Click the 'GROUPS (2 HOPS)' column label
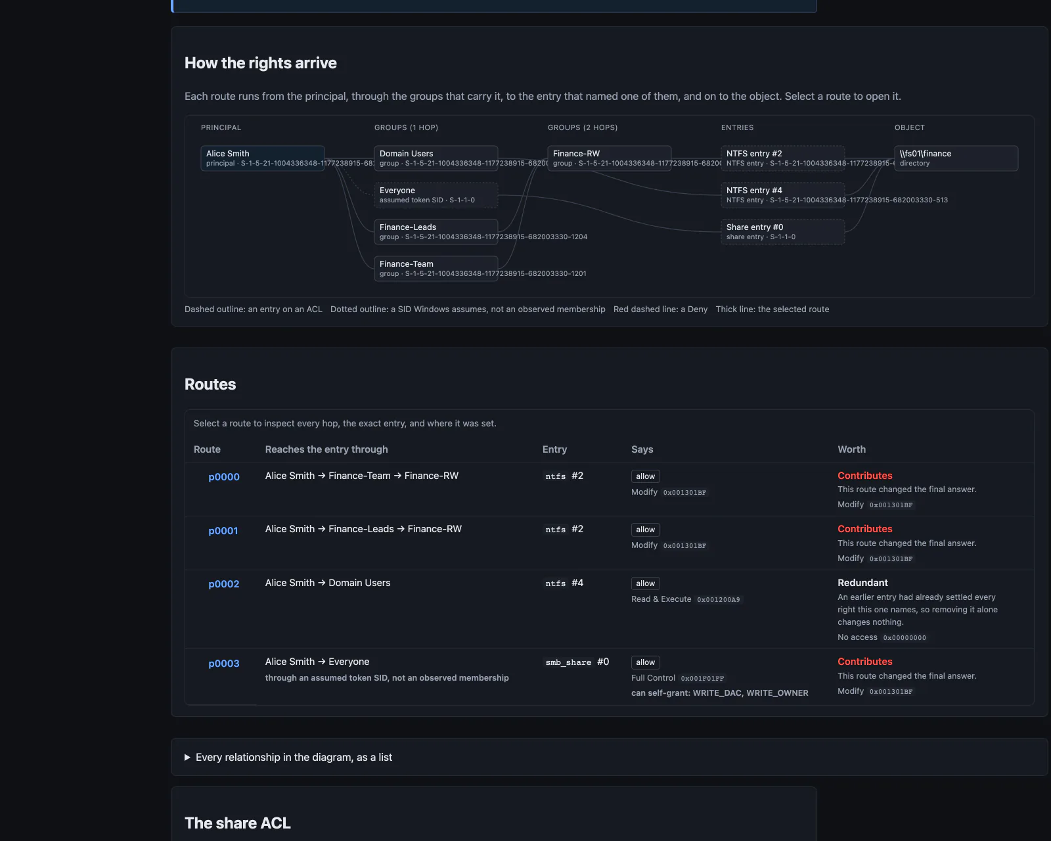1051x841 pixels. pos(583,127)
